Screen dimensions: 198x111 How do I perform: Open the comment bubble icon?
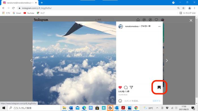126,87
